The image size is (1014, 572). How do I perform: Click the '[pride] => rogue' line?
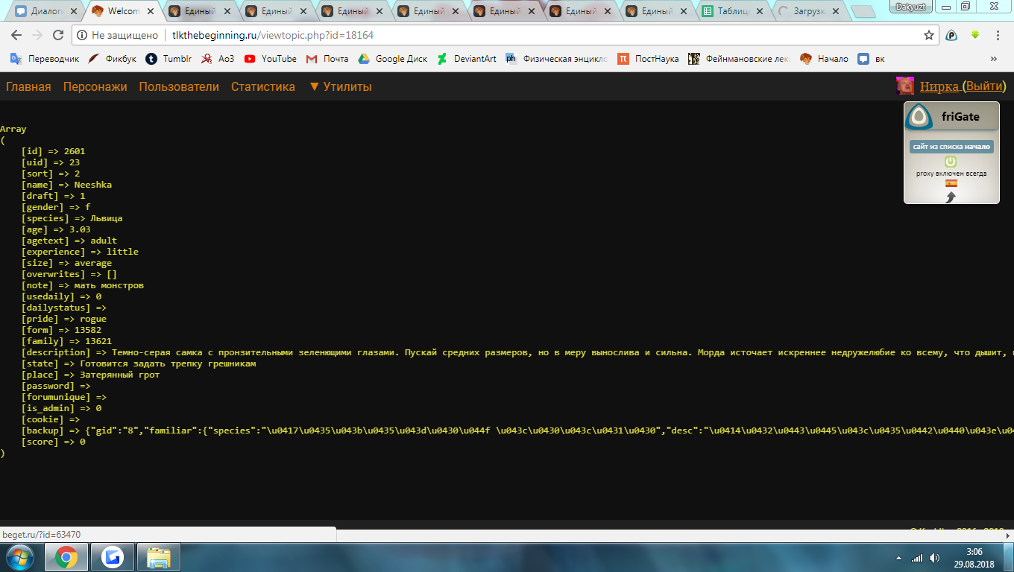(x=63, y=319)
